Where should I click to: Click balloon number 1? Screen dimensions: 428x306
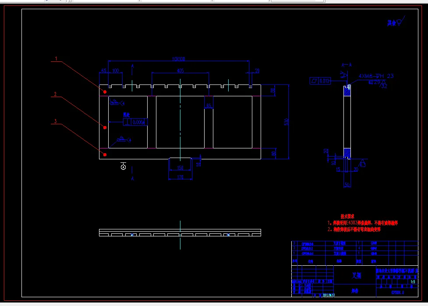tap(56, 58)
